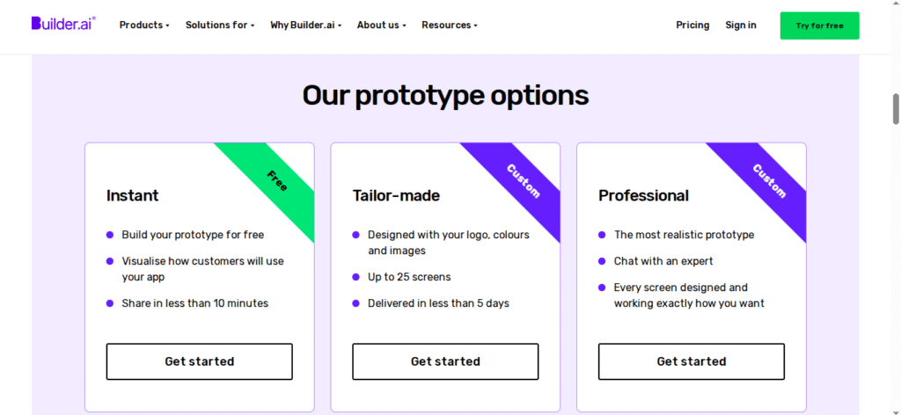Screen dimensions: 901x415
Task: Click the Professional card heading
Action: click(643, 196)
